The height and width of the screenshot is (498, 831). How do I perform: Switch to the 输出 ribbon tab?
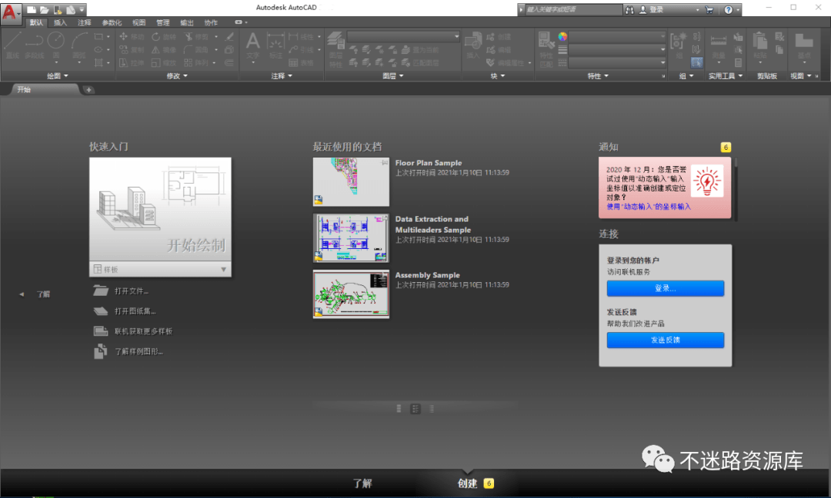point(186,23)
